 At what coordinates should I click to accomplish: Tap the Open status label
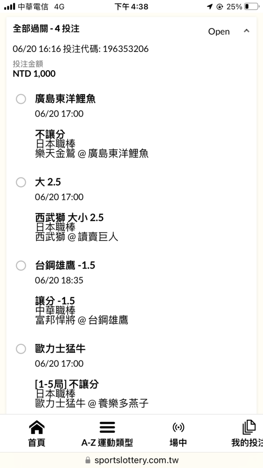coord(219,32)
